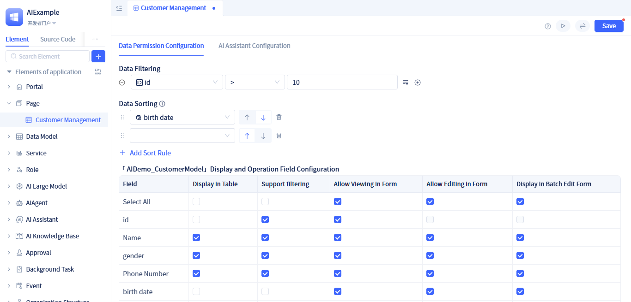631x302 pixels.
Task: Click the element tree layout icon
Action: [x=98, y=72]
